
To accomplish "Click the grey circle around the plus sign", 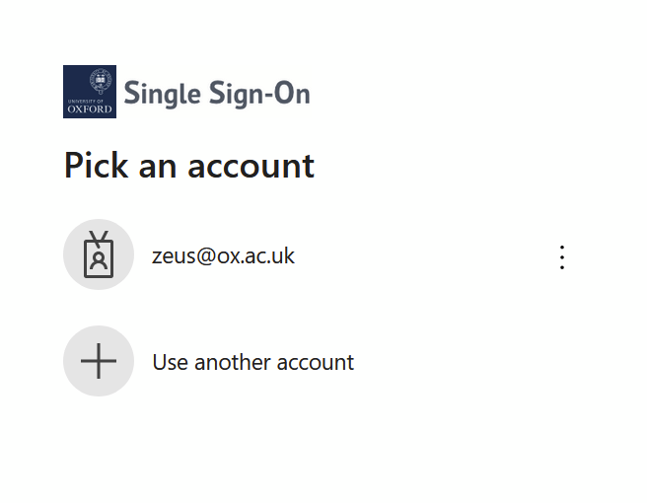I will coord(75,343).
